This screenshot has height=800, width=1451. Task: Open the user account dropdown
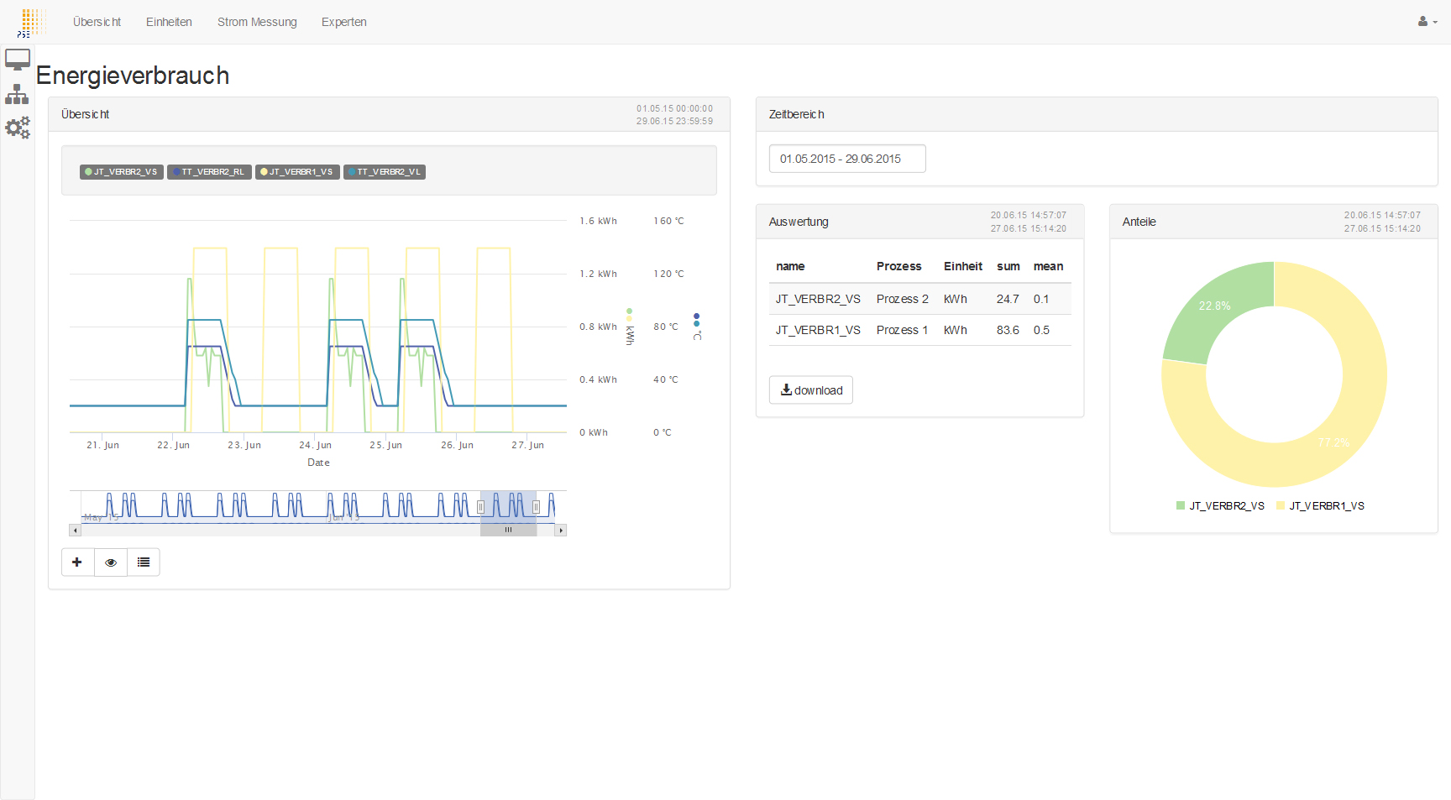tap(1427, 22)
